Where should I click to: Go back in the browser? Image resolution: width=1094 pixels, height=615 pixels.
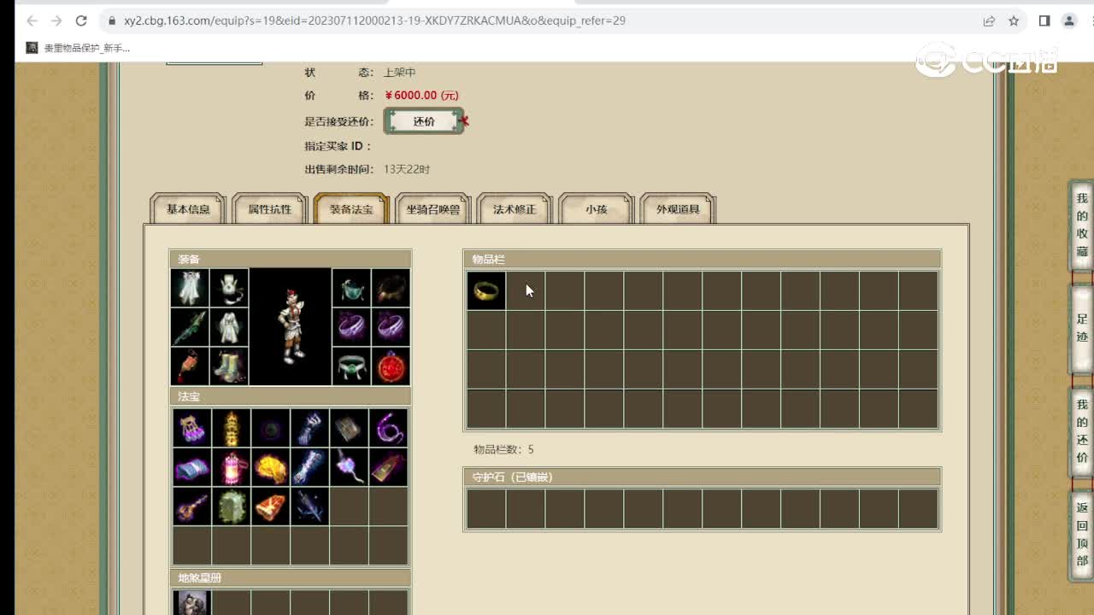coord(32,20)
